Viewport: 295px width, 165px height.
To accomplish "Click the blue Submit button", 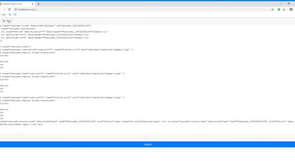I will point(147,144).
